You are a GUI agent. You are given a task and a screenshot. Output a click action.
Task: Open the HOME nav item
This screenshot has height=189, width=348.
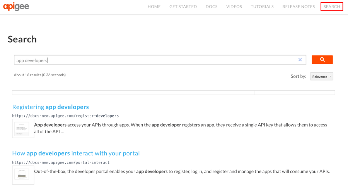tap(154, 7)
